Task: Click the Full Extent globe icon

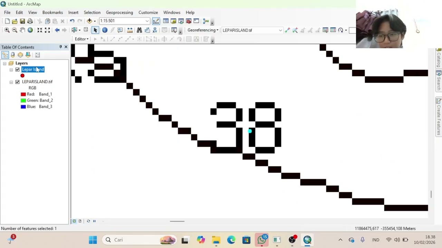Action: (x=30, y=30)
